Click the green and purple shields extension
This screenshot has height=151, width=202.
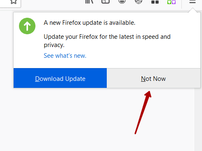tap(171, 2)
